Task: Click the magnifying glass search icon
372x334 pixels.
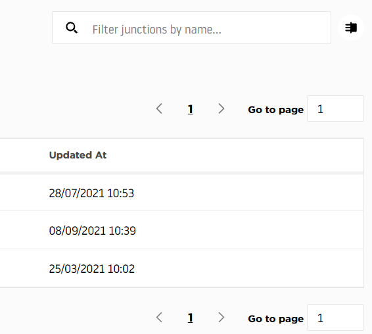Action: click(72, 28)
